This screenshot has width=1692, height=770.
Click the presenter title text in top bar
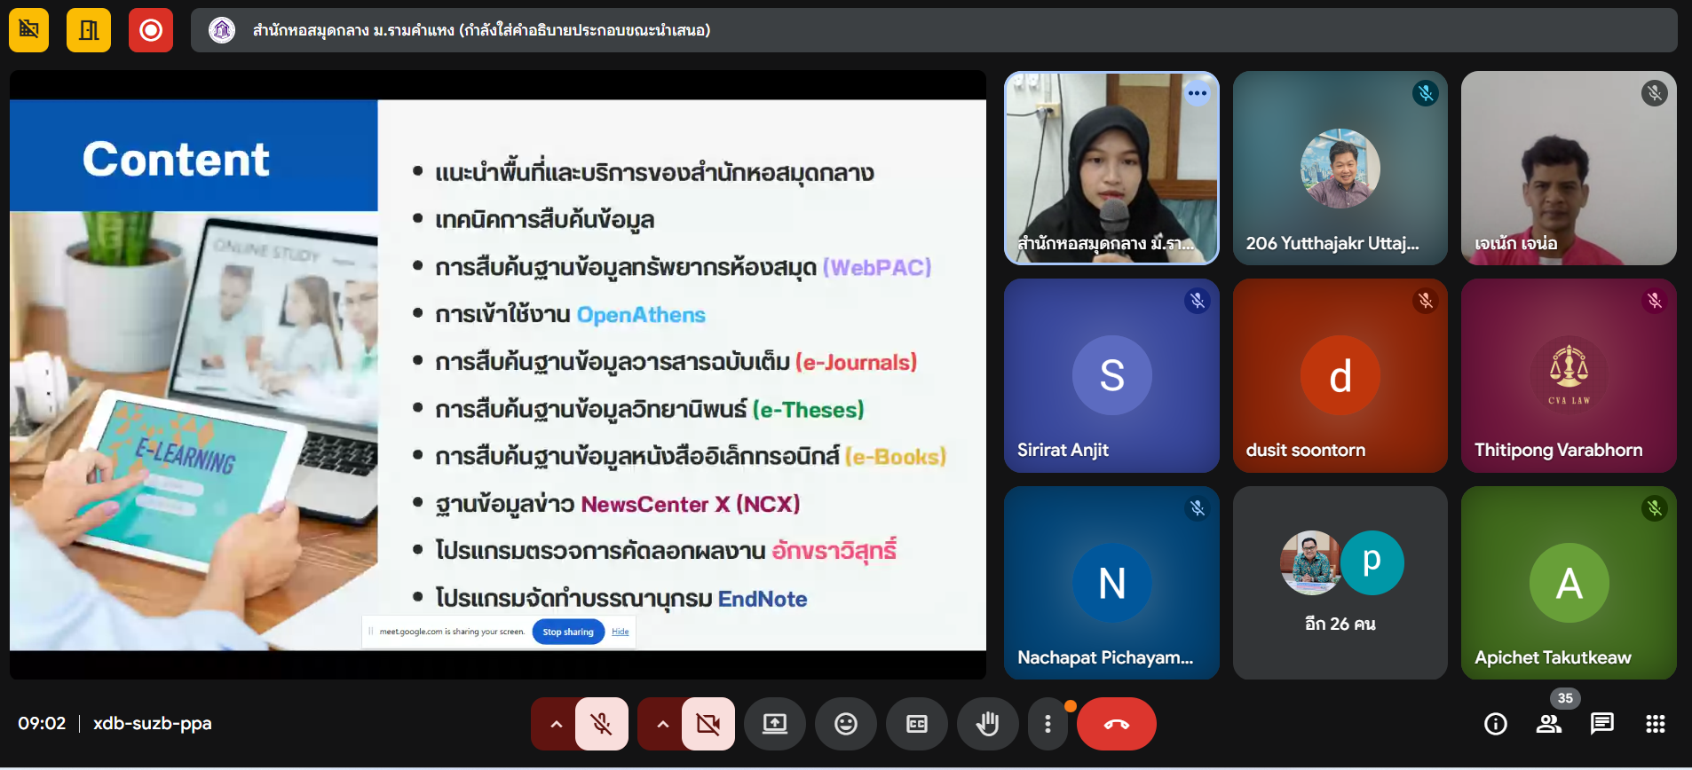[481, 30]
